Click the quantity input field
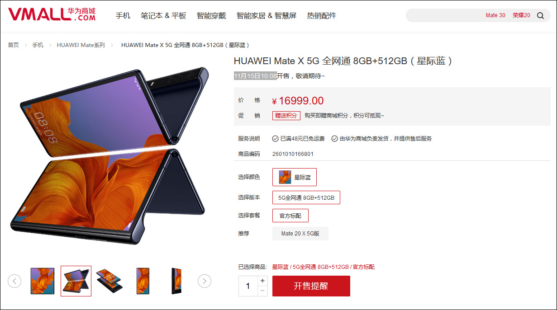The width and height of the screenshot is (557, 310). [248, 286]
